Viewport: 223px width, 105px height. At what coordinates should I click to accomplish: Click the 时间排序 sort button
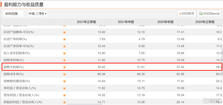click(187, 14)
